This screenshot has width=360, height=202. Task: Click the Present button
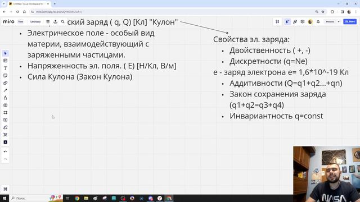tap(330, 21)
